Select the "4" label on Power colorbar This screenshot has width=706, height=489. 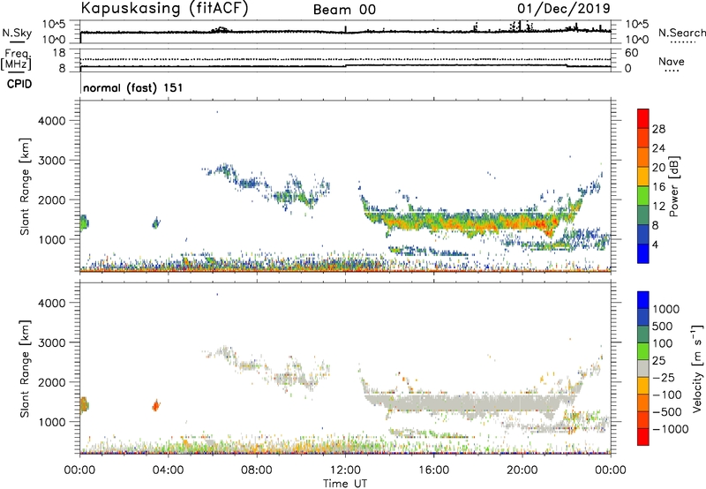[655, 244]
